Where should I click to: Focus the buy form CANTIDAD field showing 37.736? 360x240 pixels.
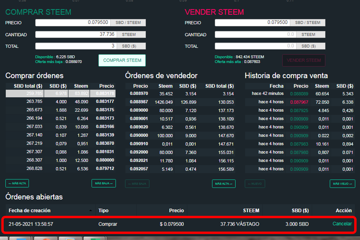[76, 34]
